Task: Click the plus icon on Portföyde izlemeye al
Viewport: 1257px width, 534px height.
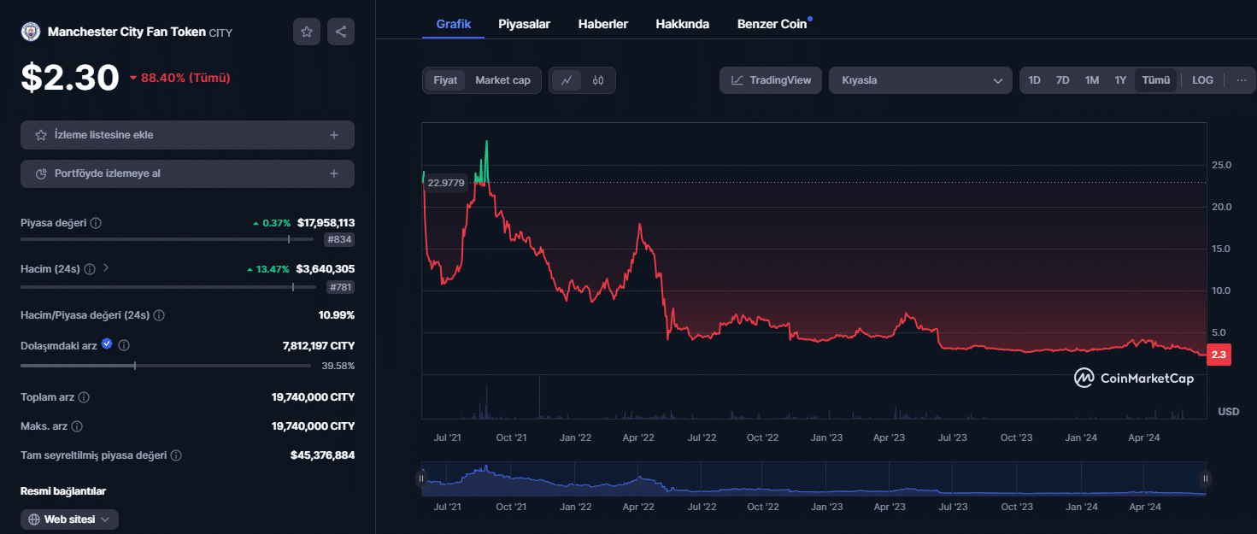Action: (334, 173)
